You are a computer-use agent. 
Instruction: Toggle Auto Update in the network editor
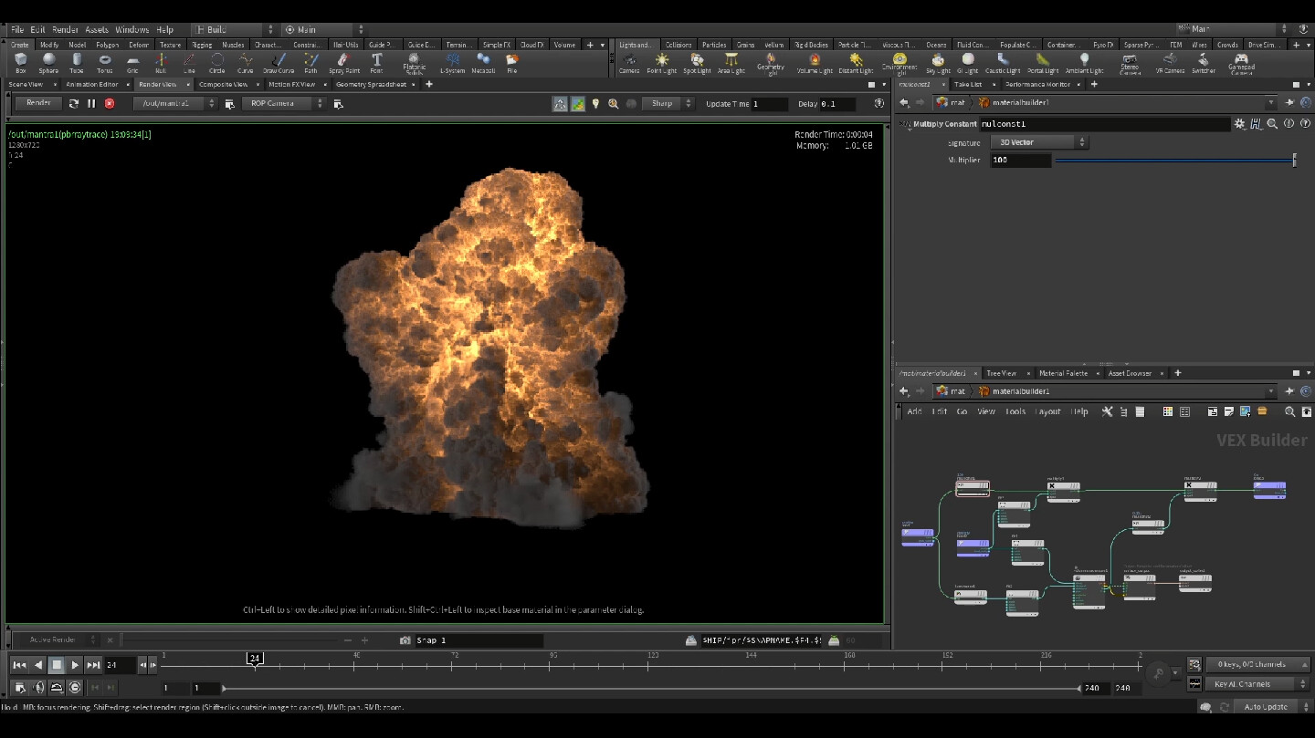1267,706
